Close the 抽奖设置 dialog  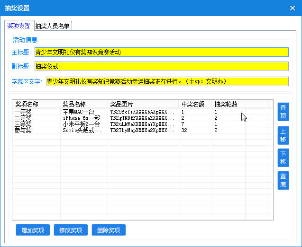coord(292,8)
